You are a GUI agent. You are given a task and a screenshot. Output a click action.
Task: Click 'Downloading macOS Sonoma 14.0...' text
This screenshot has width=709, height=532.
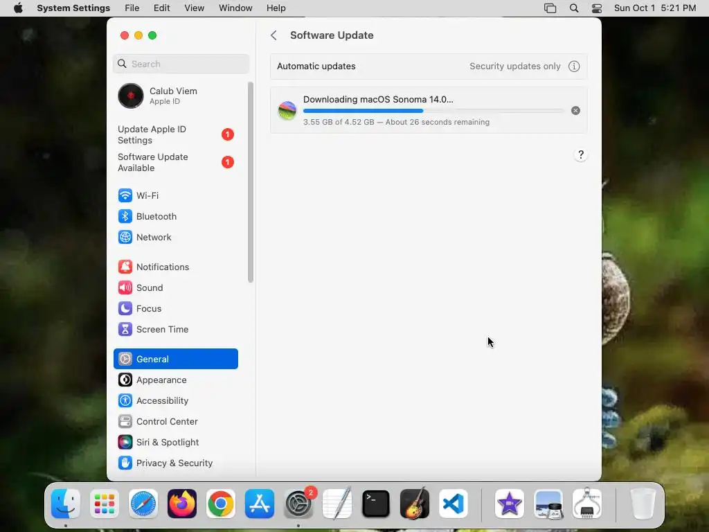(378, 100)
